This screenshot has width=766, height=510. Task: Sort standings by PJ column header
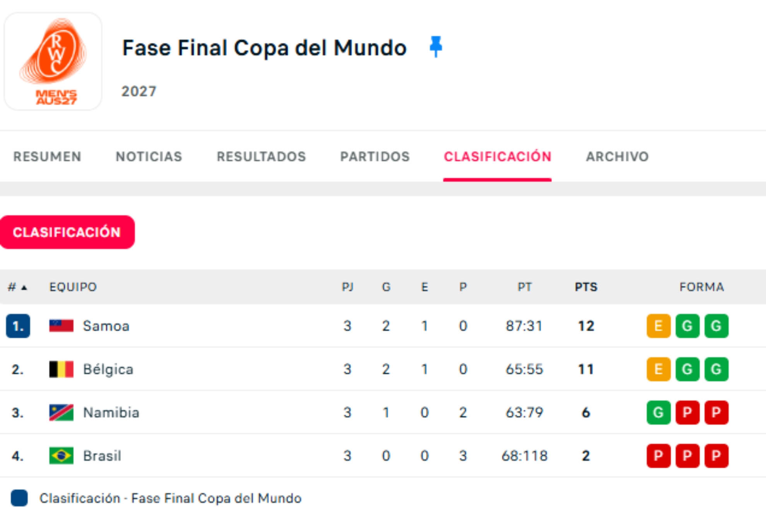(347, 287)
